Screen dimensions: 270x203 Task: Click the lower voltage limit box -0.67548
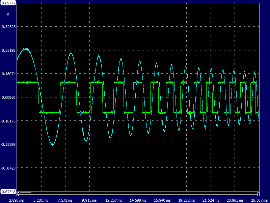8,192
